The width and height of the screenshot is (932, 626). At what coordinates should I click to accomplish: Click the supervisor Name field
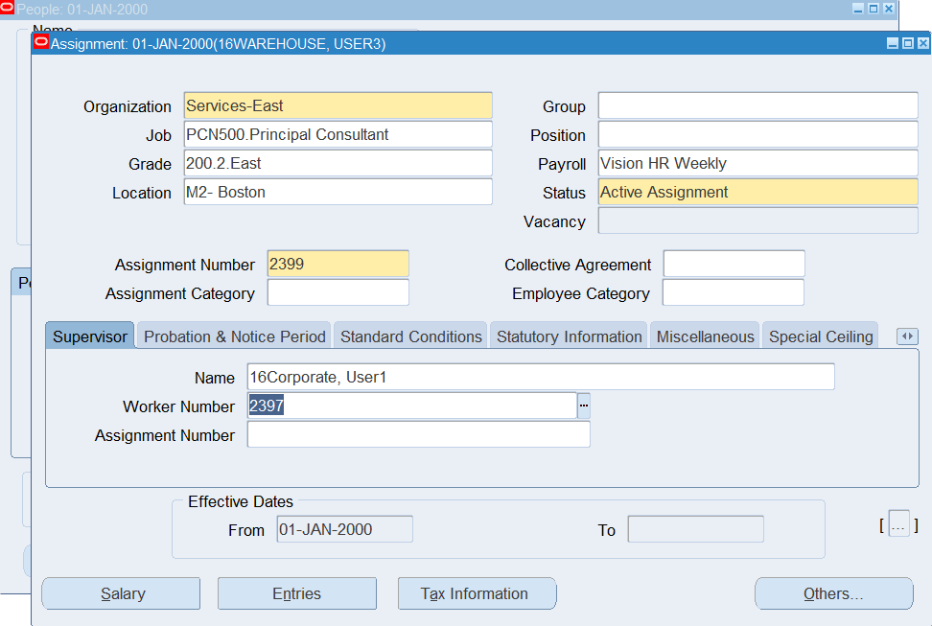(x=540, y=378)
